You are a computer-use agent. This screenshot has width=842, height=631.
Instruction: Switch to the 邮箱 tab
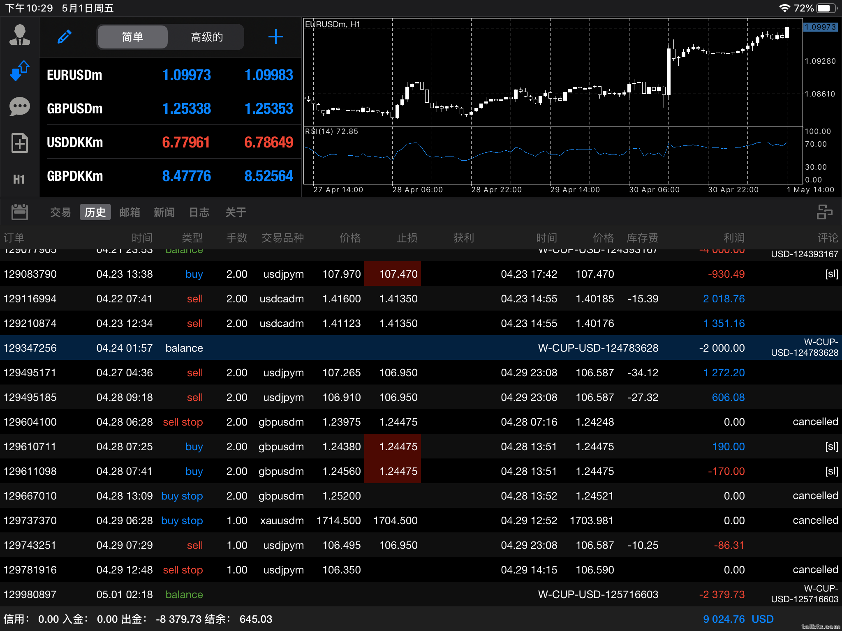[130, 212]
